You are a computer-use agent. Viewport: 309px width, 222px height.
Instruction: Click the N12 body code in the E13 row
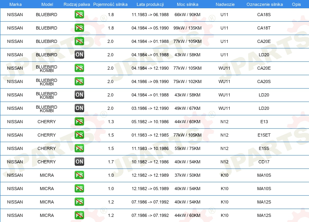click(x=224, y=122)
